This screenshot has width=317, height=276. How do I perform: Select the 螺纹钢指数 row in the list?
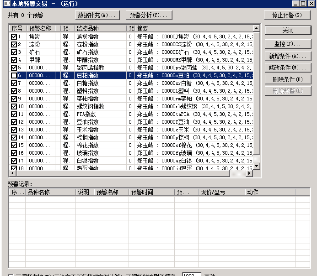coord(101,106)
